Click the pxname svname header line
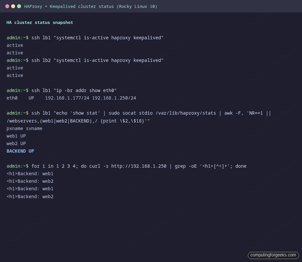Image resolution: width=302 pixels, height=262 pixels. [x=24, y=128]
